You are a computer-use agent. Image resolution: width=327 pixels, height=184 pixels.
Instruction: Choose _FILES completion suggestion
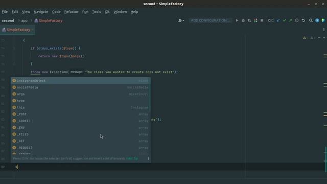pyautogui.click(x=81, y=134)
